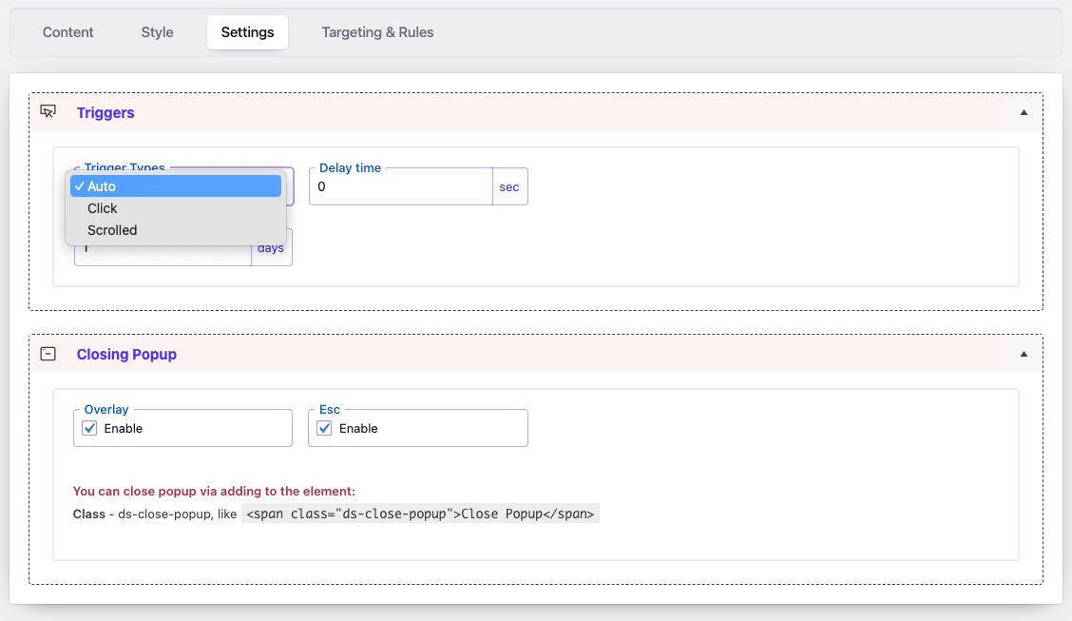
Task: Select the Settings tab
Action: point(247,32)
